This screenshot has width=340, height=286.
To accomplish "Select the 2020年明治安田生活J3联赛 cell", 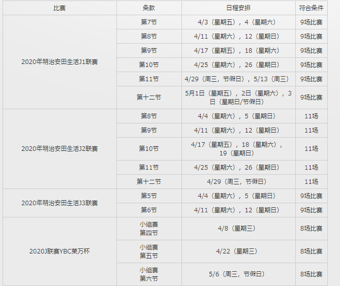I will (x=60, y=203).
